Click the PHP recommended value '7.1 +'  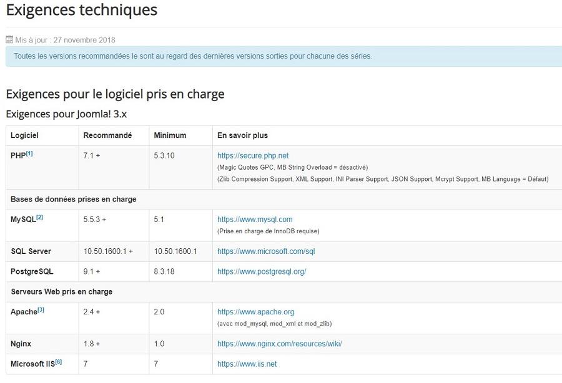click(92, 156)
